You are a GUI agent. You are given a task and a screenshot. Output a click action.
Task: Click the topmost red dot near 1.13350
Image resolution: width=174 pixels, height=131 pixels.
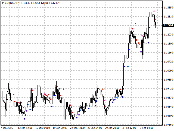tap(154, 11)
